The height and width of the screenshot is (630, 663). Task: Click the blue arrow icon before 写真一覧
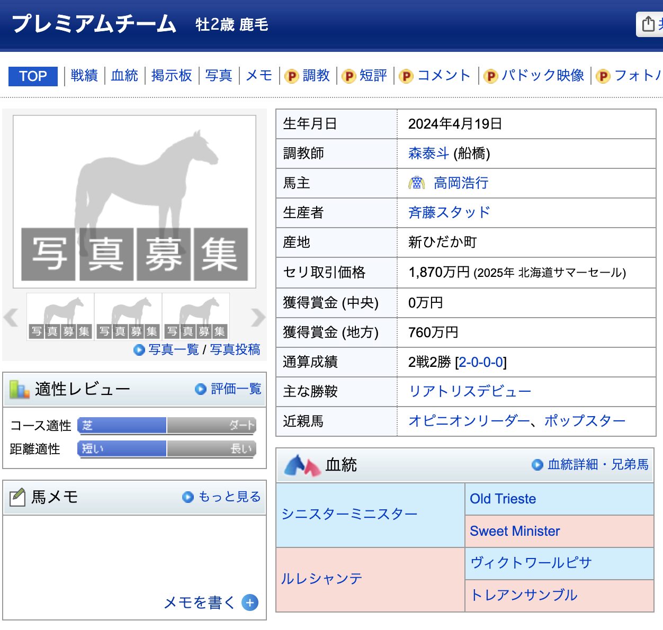[x=139, y=350]
